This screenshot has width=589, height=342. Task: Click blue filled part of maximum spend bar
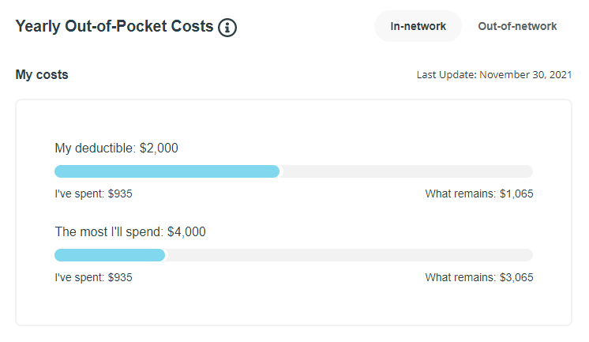click(x=109, y=255)
